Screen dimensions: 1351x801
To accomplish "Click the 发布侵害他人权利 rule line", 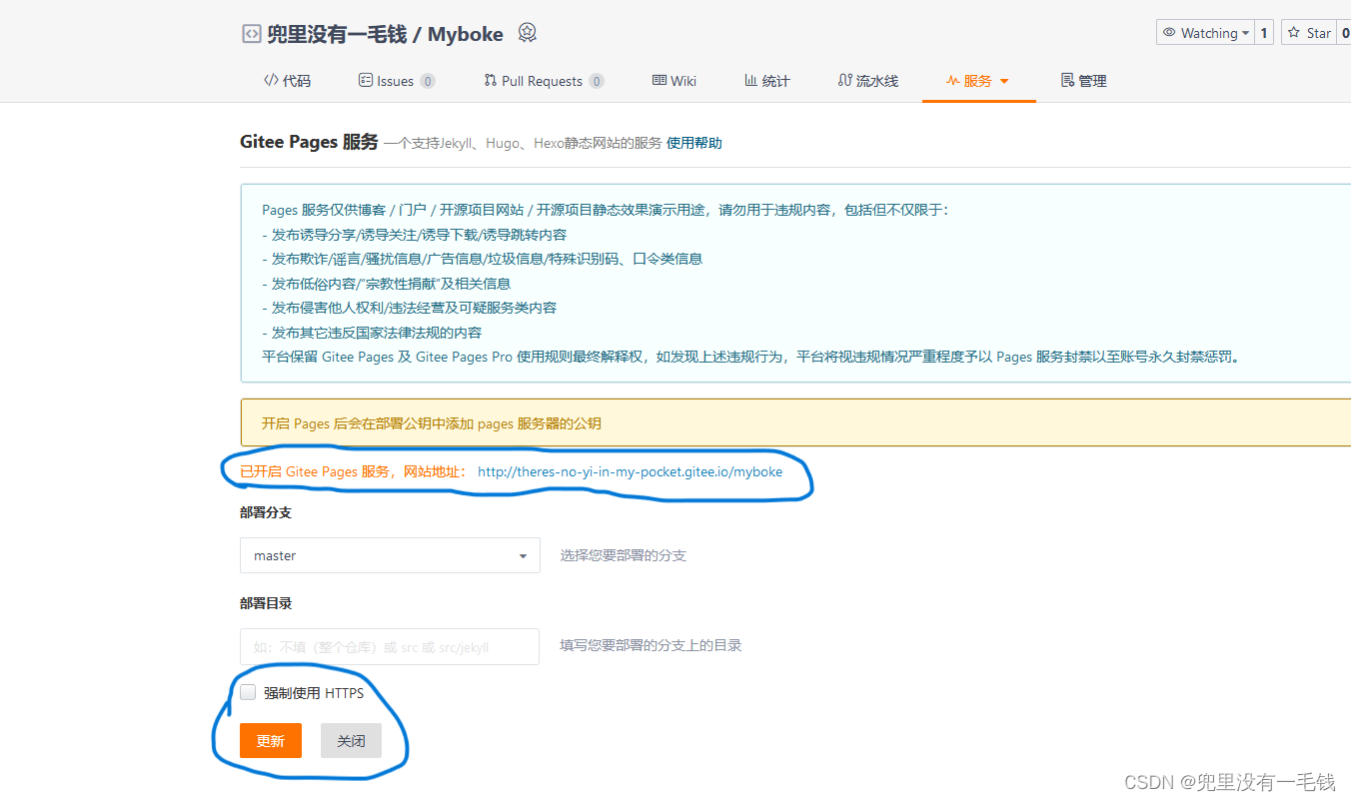I will (x=410, y=308).
